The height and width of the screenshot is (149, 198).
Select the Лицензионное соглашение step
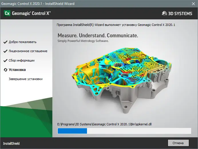click(28, 51)
